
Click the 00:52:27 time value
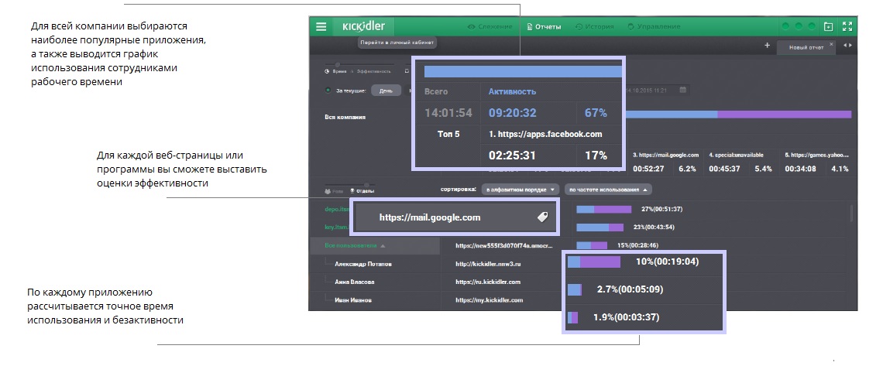click(649, 168)
